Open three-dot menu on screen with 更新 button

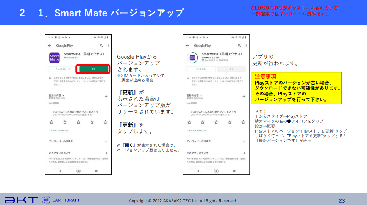pos(108,46)
